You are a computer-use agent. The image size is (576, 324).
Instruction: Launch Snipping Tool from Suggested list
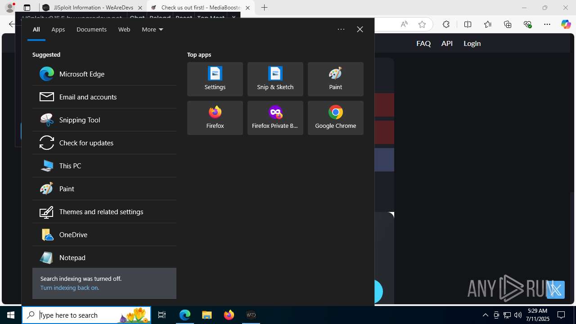[x=104, y=120]
